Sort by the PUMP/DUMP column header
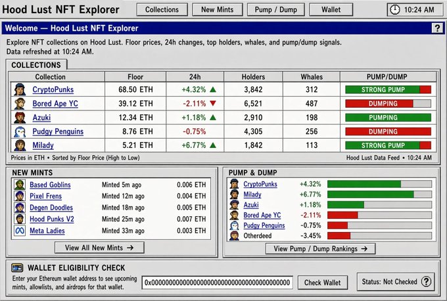This screenshot has height=301, width=447. [387, 77]
